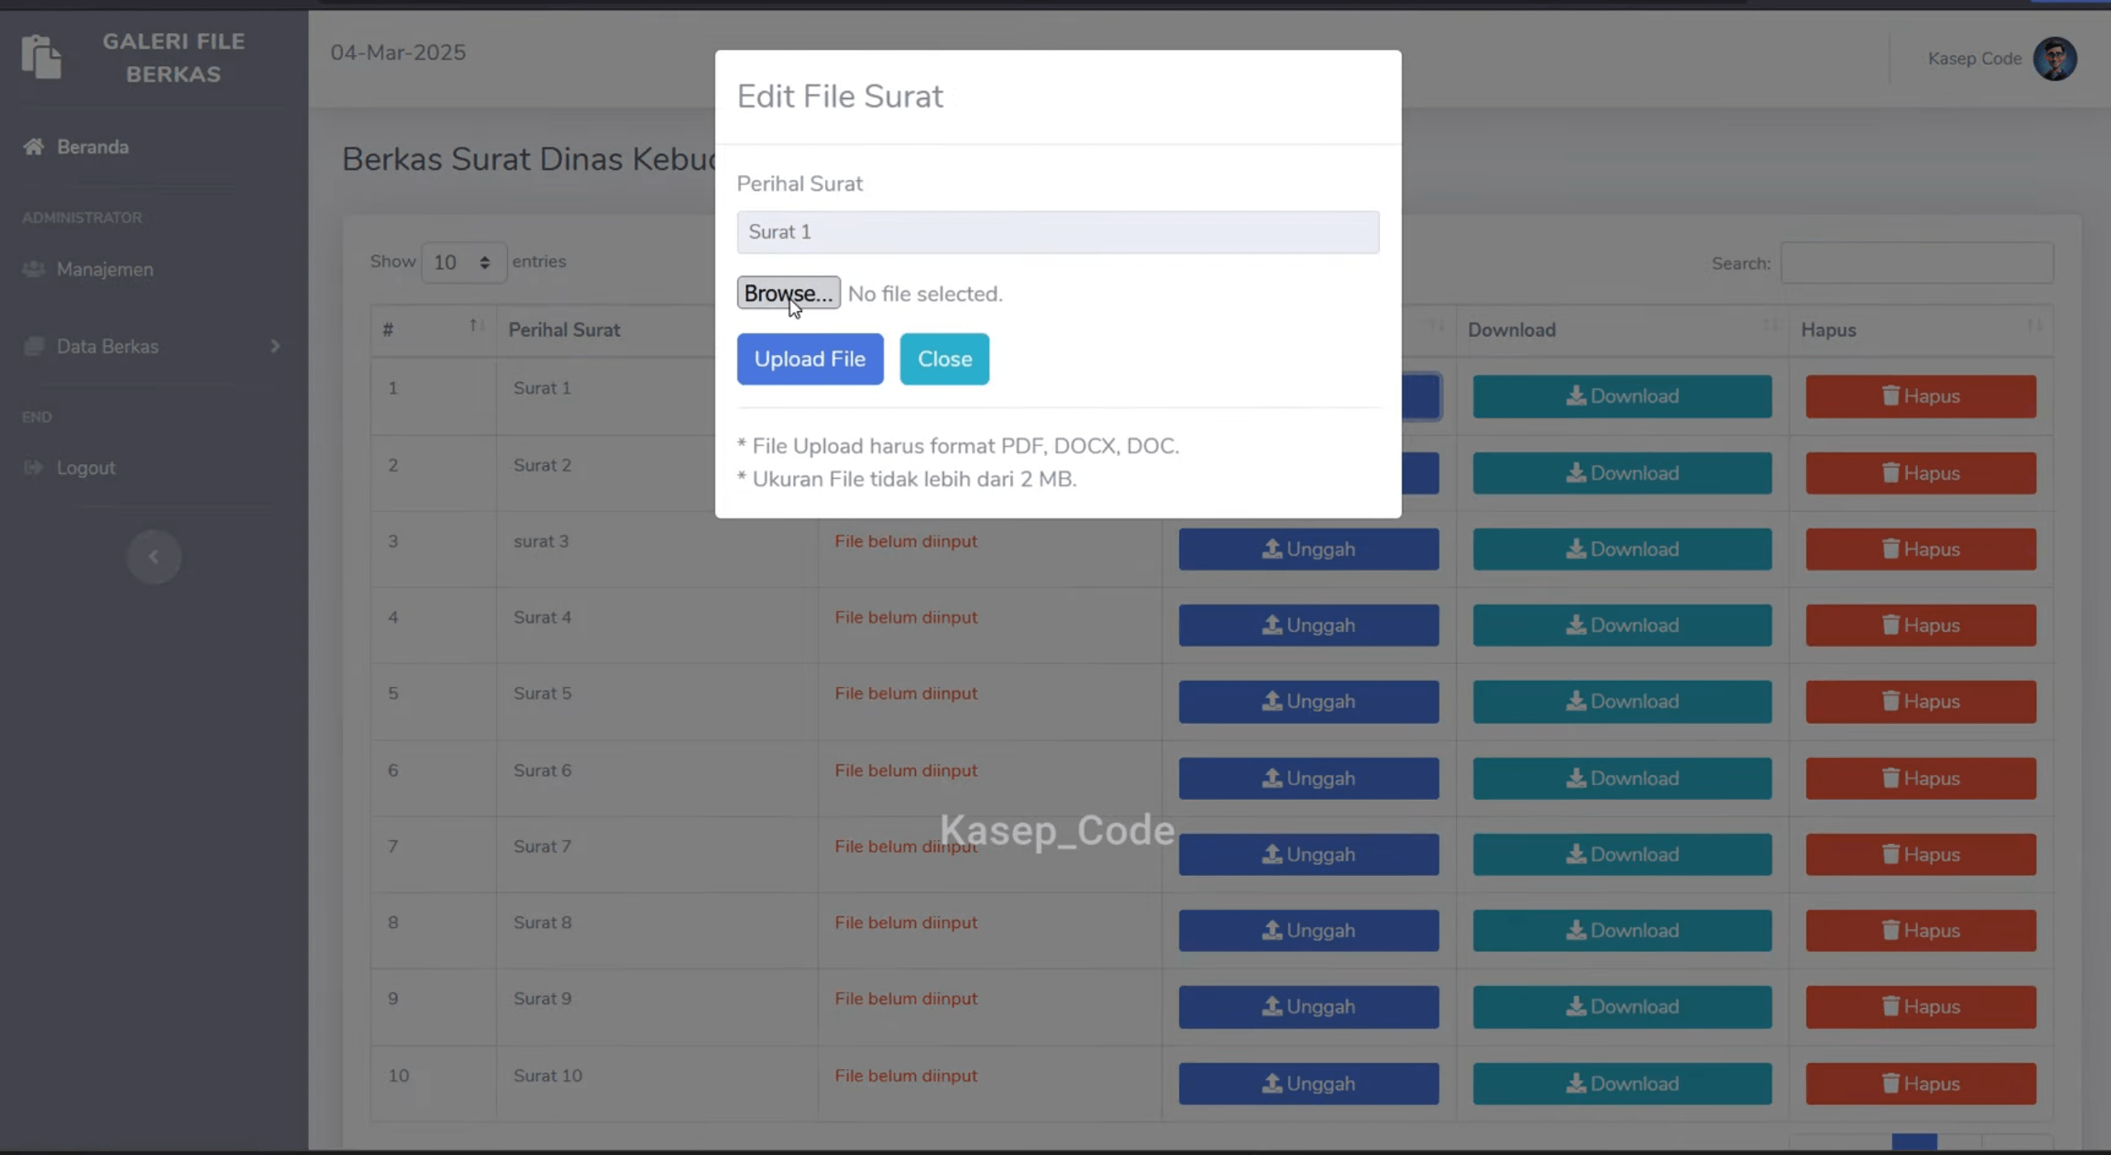
Task: Click Unggah button for Surat 8
Action: 1308,930
